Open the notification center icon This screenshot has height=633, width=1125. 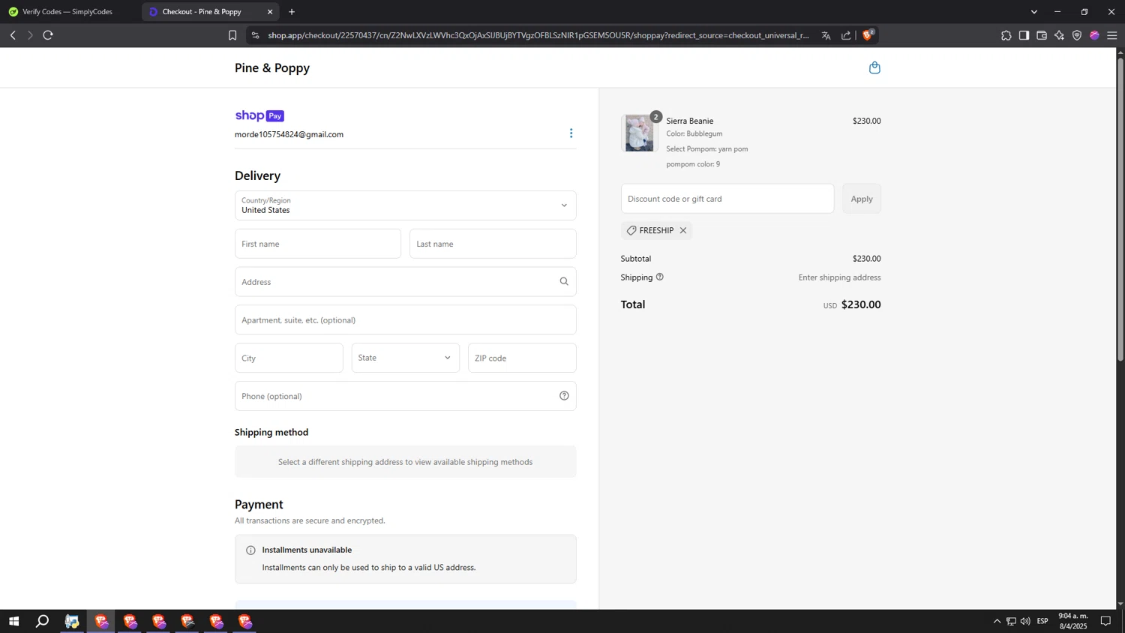pos(1105,621)
